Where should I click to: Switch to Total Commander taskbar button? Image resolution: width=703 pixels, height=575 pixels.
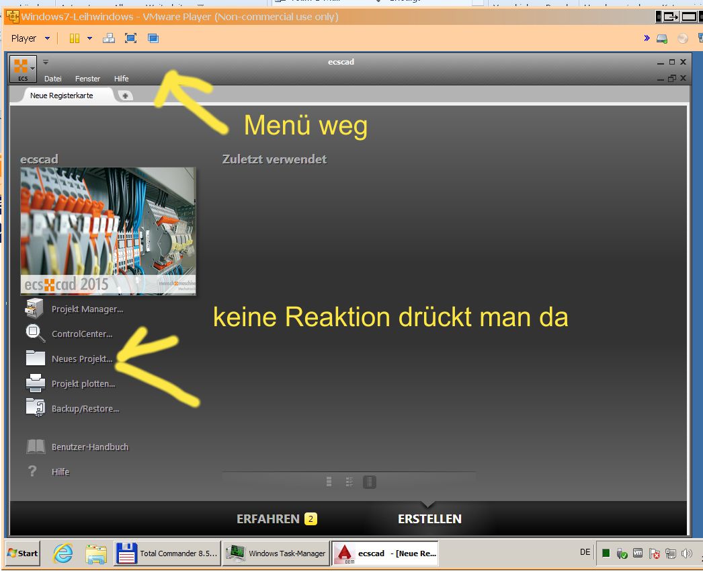[x=167, y=553]
